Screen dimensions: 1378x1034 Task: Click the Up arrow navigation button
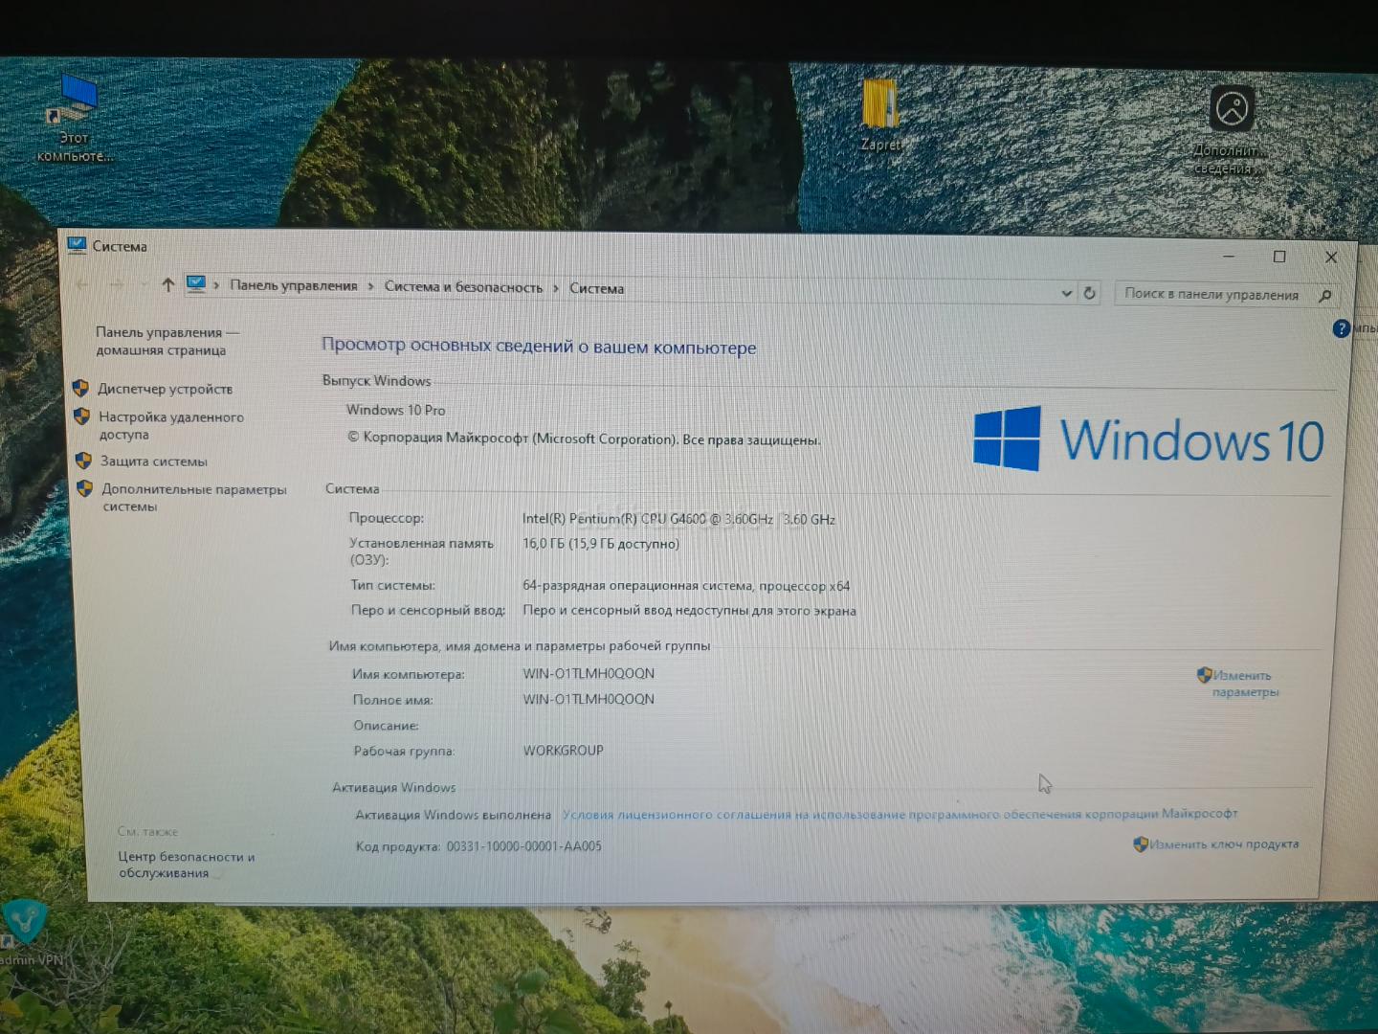(x=168, y=284)
